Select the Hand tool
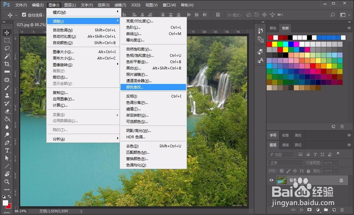The width and height of the screenshot is (354, 215). [x=7, y=174]
